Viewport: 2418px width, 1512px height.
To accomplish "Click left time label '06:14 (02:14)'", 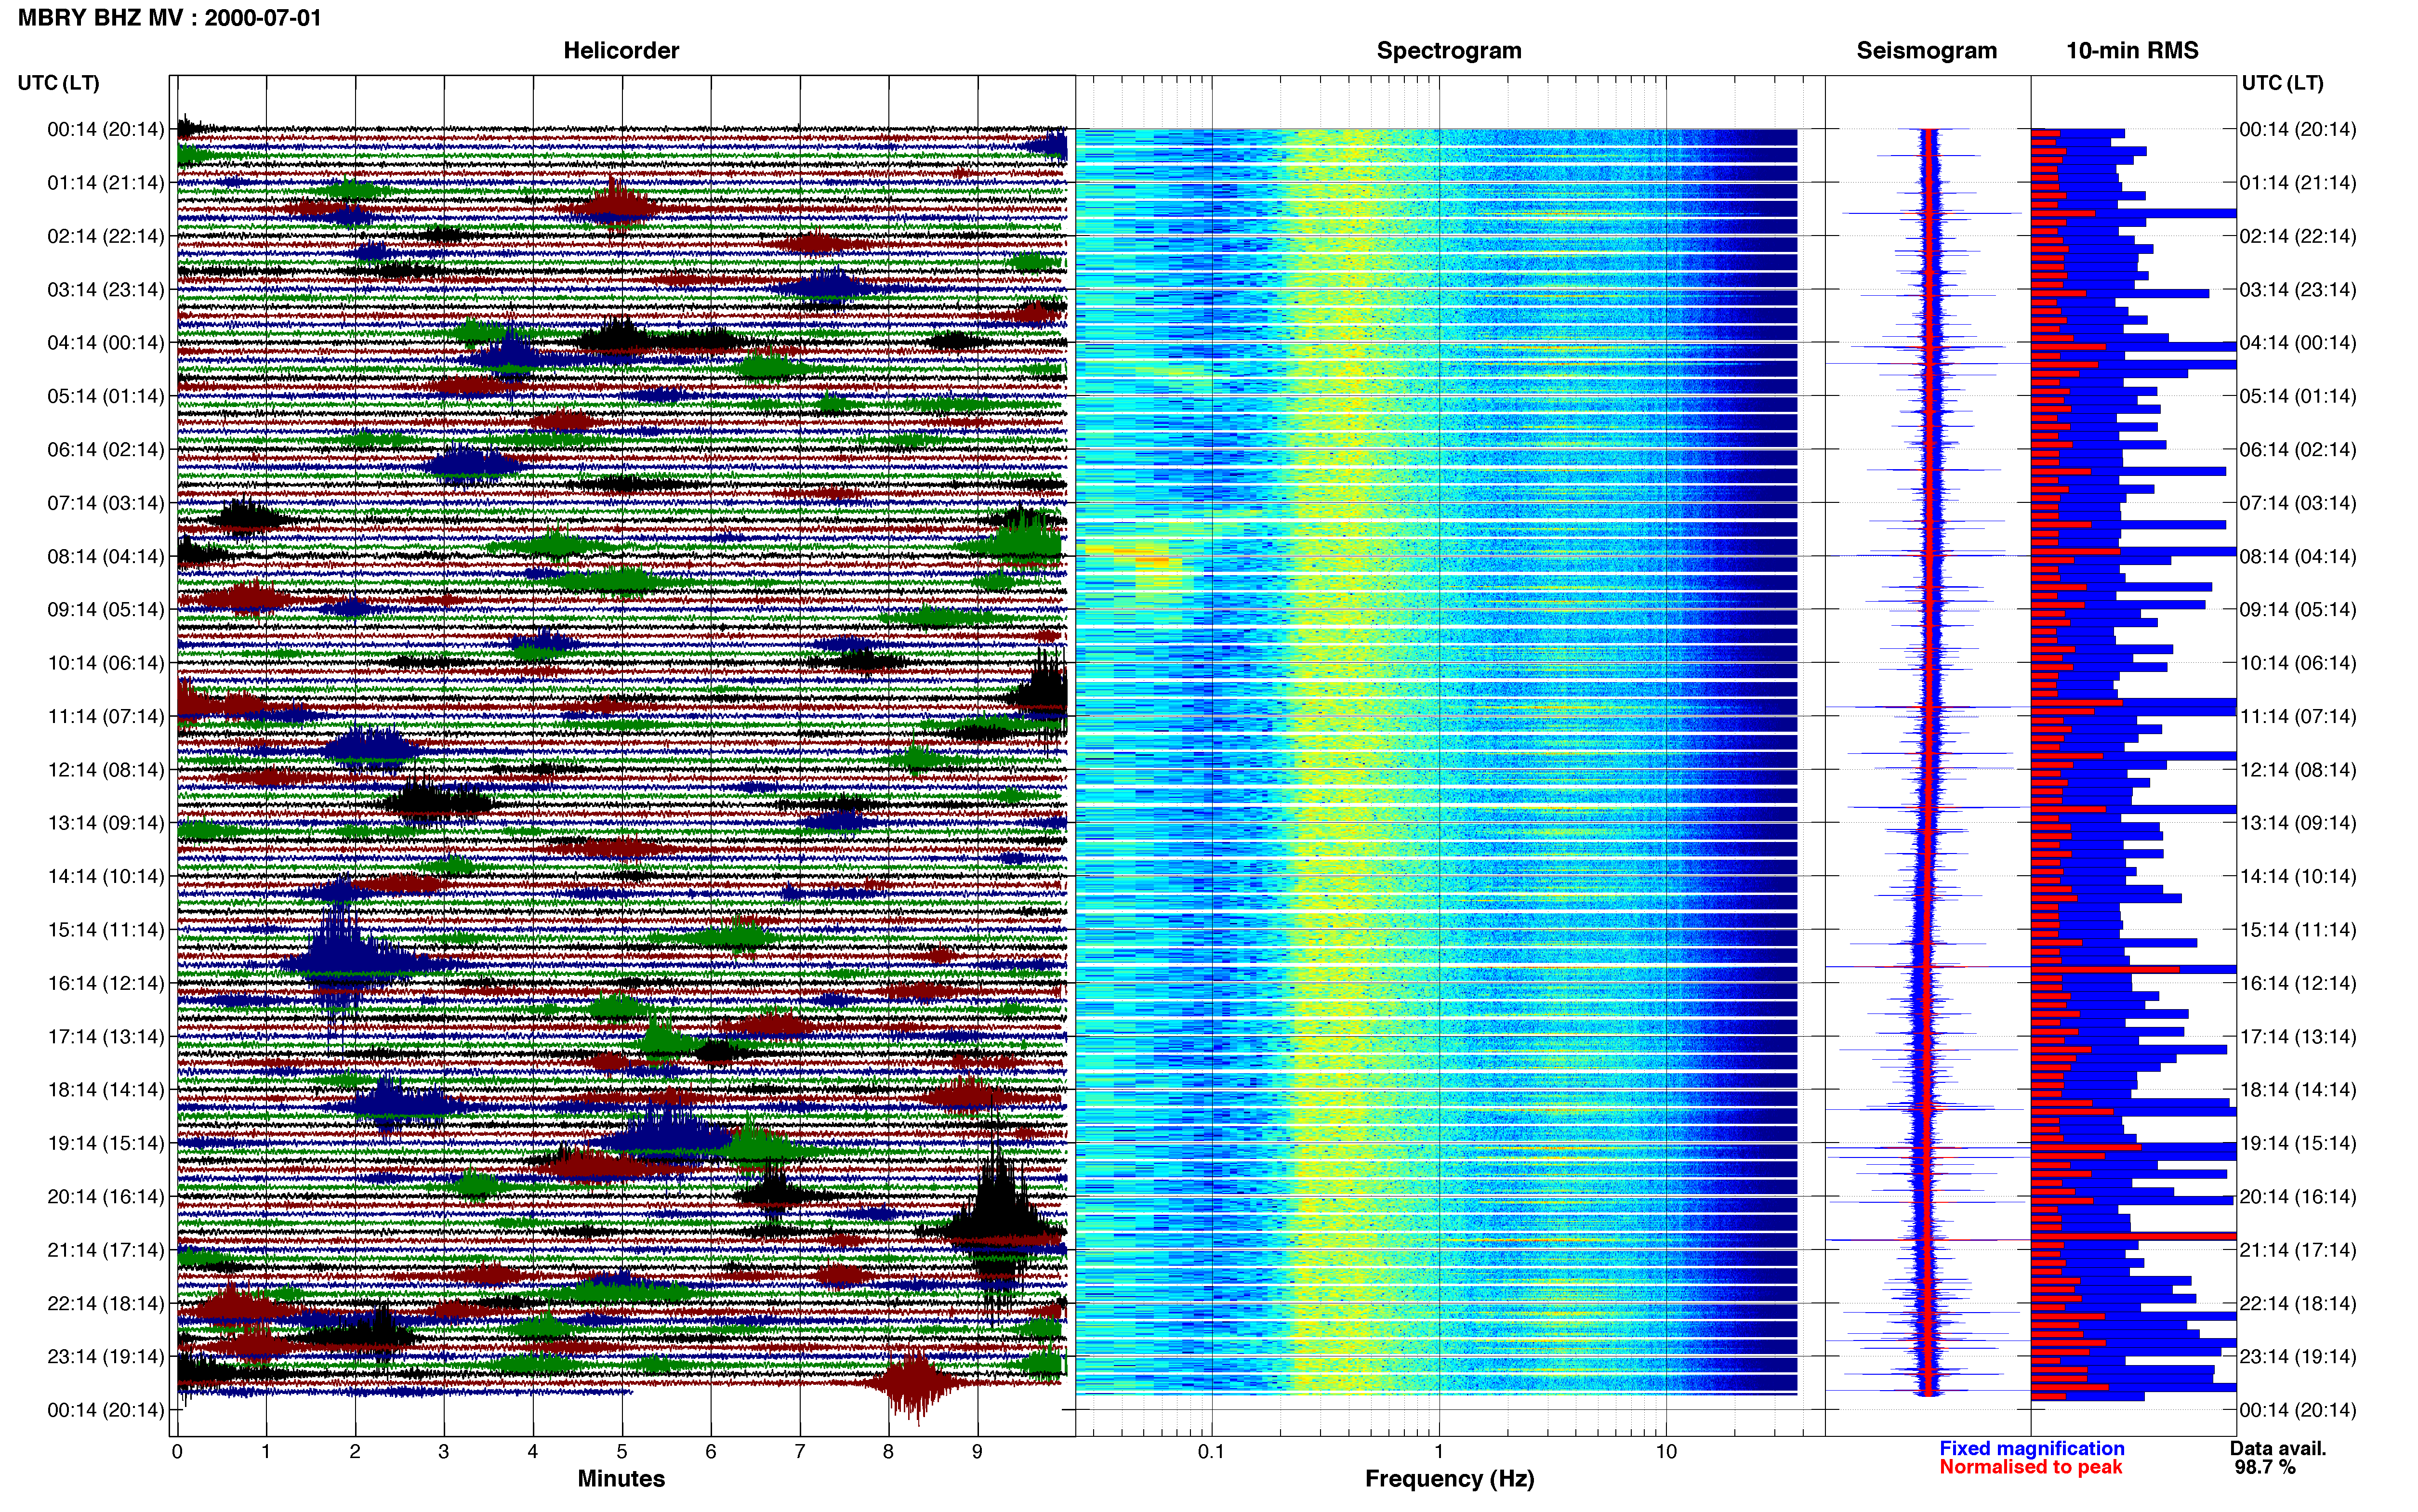I will [x=105, y=449].
